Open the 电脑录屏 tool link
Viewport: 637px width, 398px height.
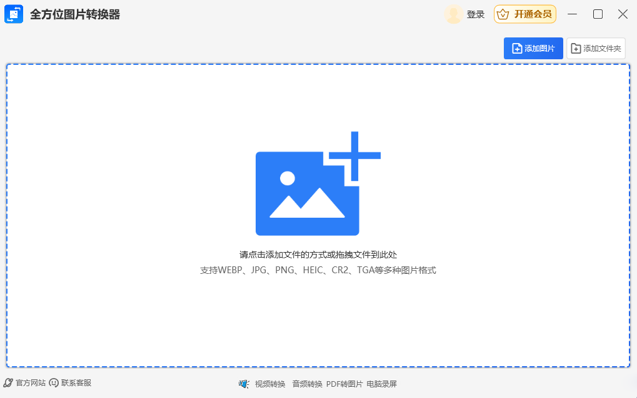(x=382, y=384)
